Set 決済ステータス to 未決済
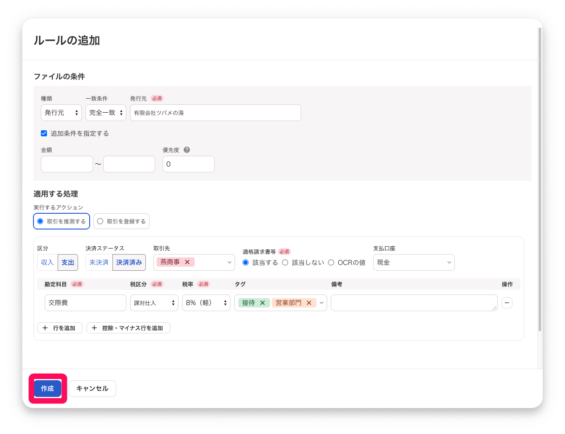The width and height of the screenshot is (565, 434). point(99,262)
